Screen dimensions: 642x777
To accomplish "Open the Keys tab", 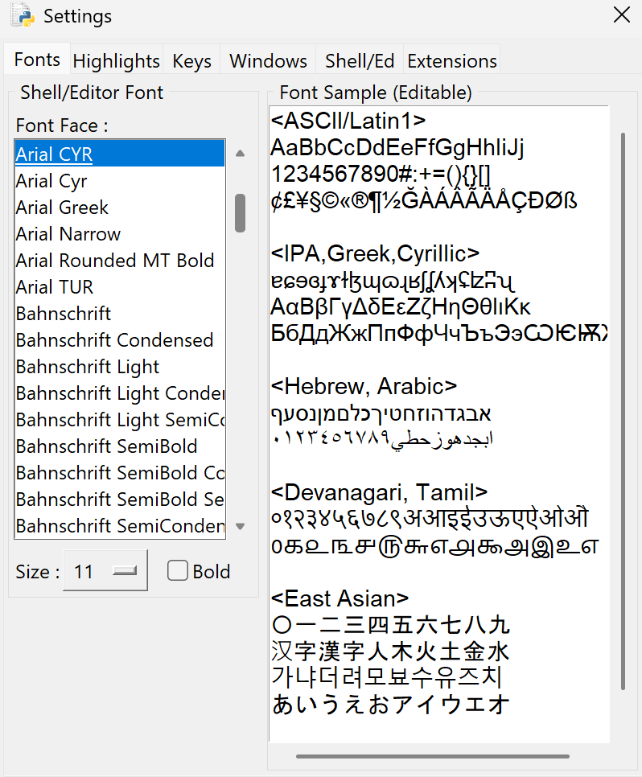I will pos(191,61).
